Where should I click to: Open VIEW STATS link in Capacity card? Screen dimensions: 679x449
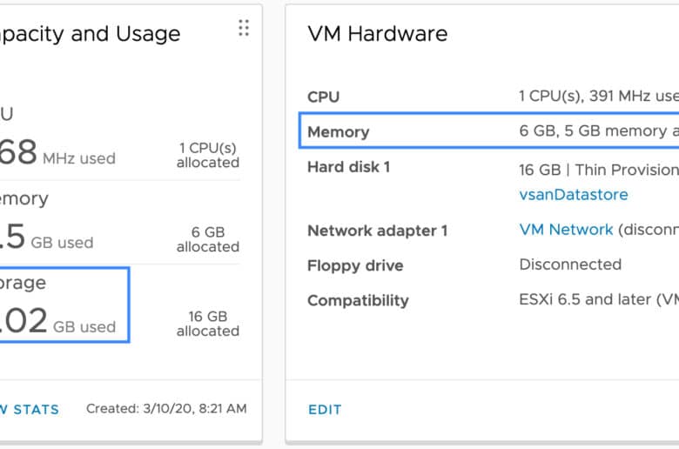coord(30,410)
